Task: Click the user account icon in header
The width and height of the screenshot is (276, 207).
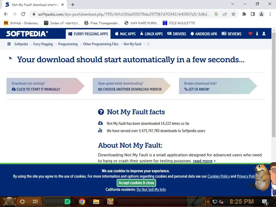Action: pos(264,33)
